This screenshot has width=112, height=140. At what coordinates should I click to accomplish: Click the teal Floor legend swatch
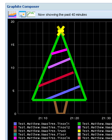(x=15, y=134)
